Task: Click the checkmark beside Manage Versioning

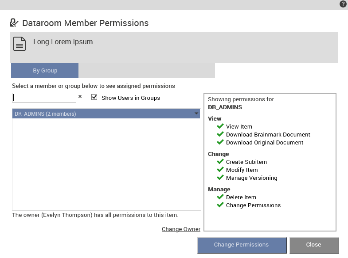Action: [220, 178]
